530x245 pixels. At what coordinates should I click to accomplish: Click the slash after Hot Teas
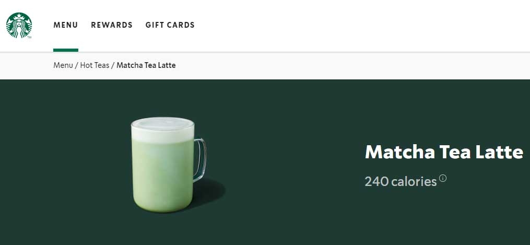(x=113, y=65)
